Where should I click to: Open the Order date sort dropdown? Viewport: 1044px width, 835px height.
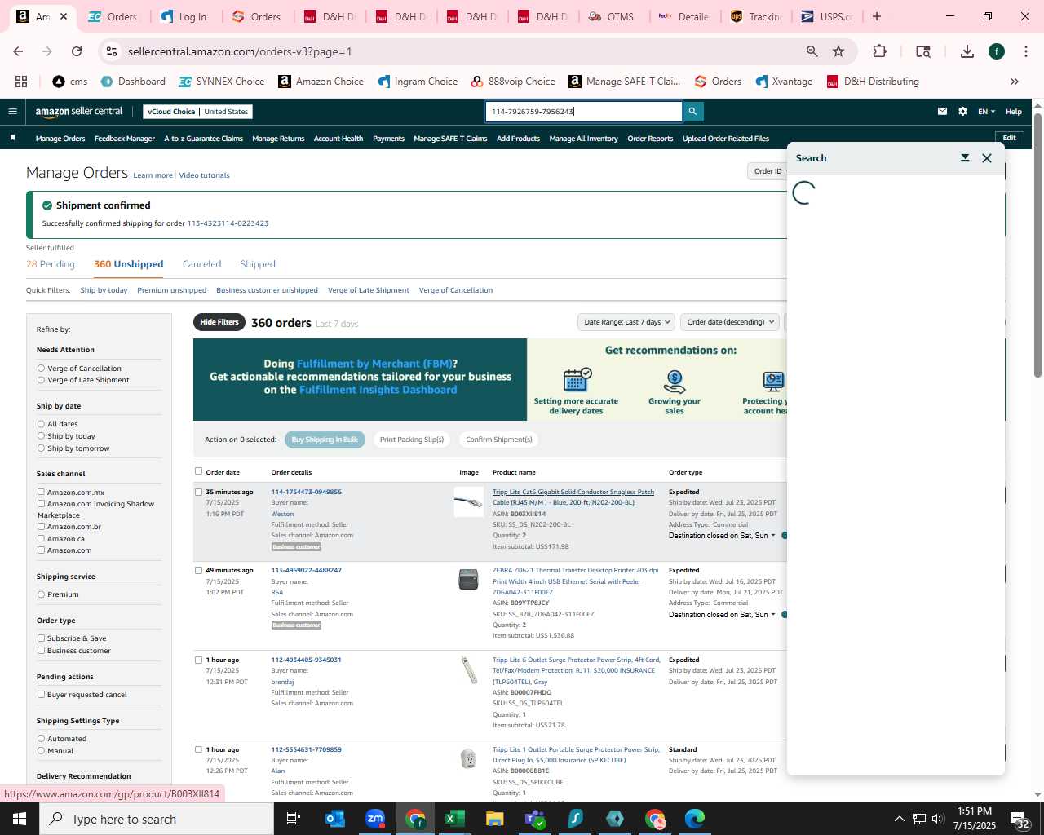(x=730, y=322)
